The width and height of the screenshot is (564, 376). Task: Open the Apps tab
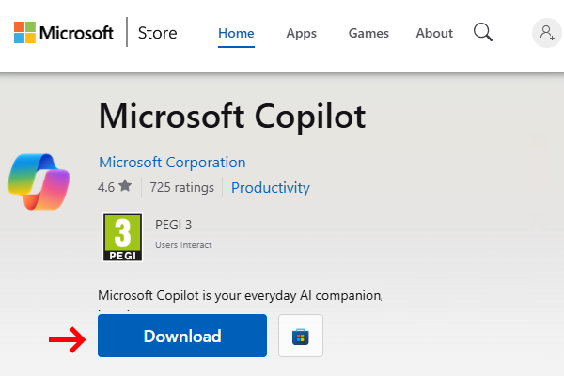click(x=301, y=33)
